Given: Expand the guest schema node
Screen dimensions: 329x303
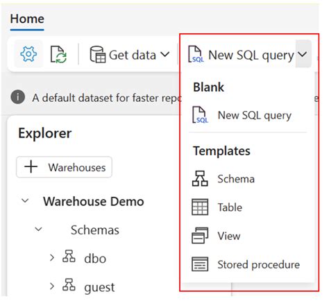Looking at the screenshot, I should (x=52, y=286).
